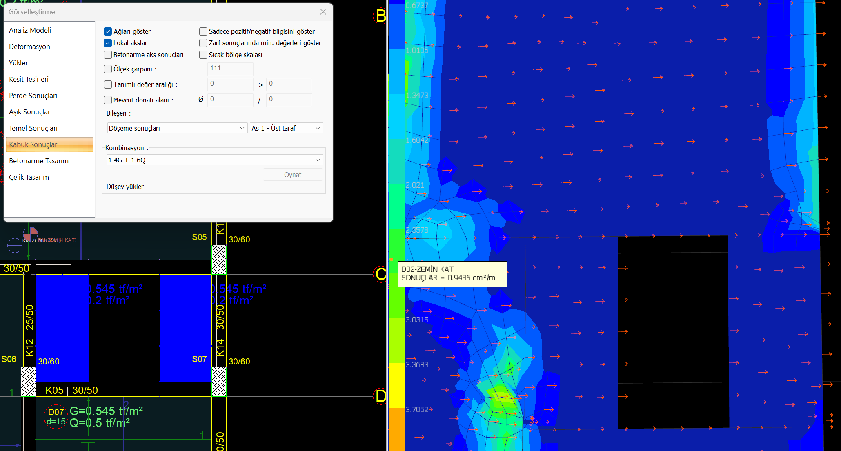841x451 pixels.
Task: Click the red-white mass center symbol
Action: (30, 234)
